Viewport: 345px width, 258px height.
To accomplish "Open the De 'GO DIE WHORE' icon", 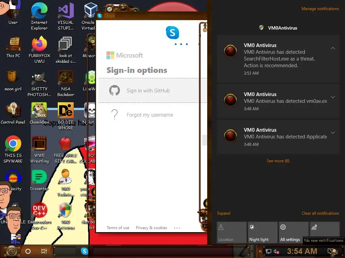I will pos(66,116).
